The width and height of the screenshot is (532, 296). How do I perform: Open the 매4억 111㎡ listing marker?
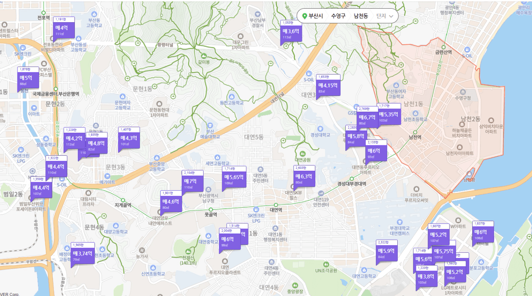coord(64,29)
